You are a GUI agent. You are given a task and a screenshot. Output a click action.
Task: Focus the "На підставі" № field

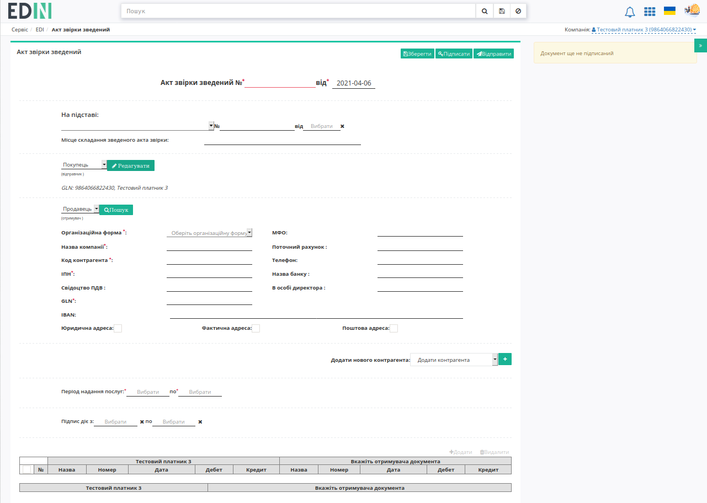click(257, 126)
